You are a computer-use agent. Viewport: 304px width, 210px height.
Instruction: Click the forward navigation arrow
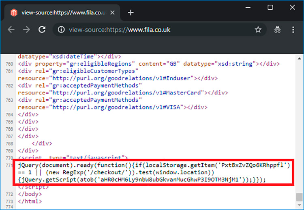point(26,30)
